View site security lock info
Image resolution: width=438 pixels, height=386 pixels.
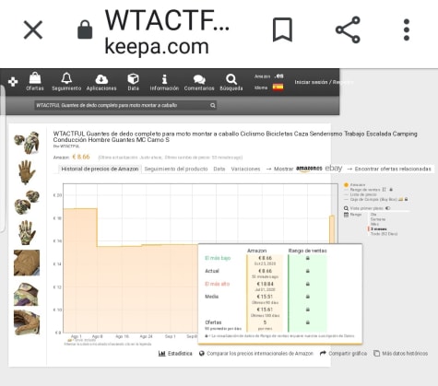click(85, 29)
